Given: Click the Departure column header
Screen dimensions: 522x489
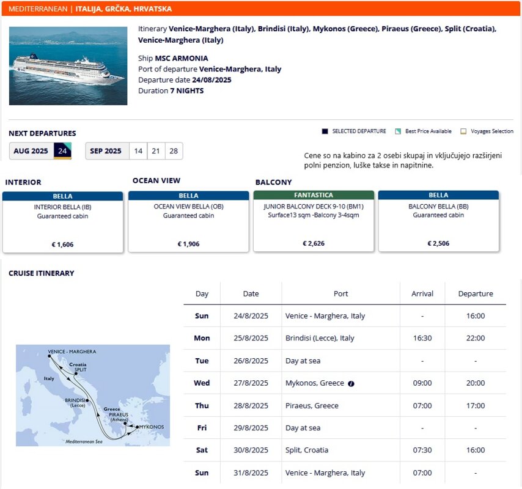Looking at the screenshot, I should 476,293.
